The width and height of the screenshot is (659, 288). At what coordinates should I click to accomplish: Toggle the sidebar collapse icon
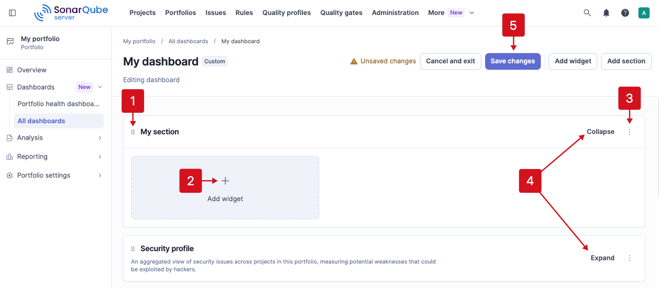[12, 13]
